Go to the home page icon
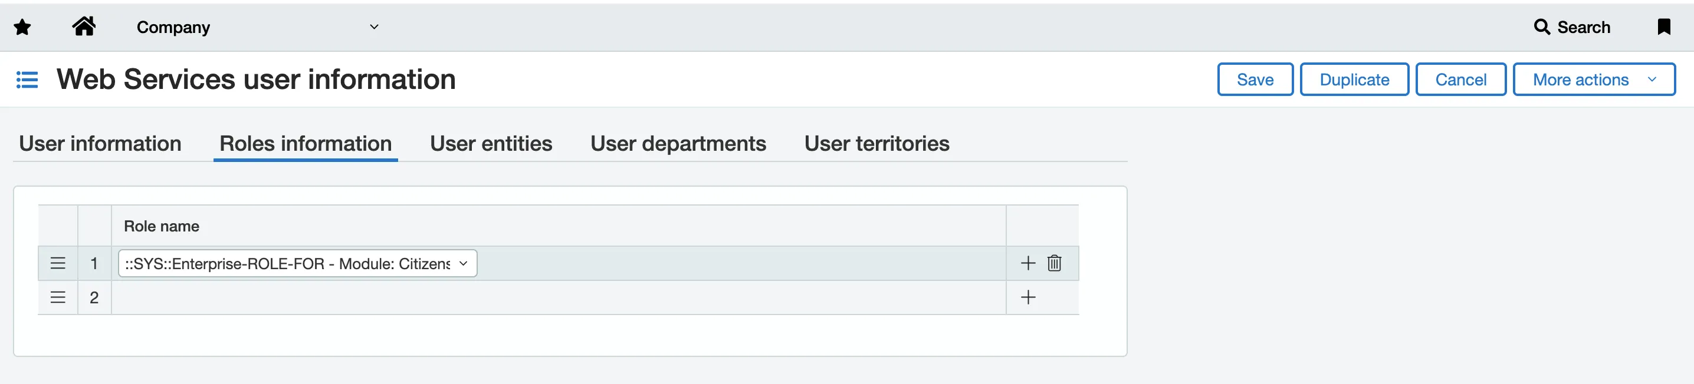This screenshot has height=384, width=1694. [84, 27]
